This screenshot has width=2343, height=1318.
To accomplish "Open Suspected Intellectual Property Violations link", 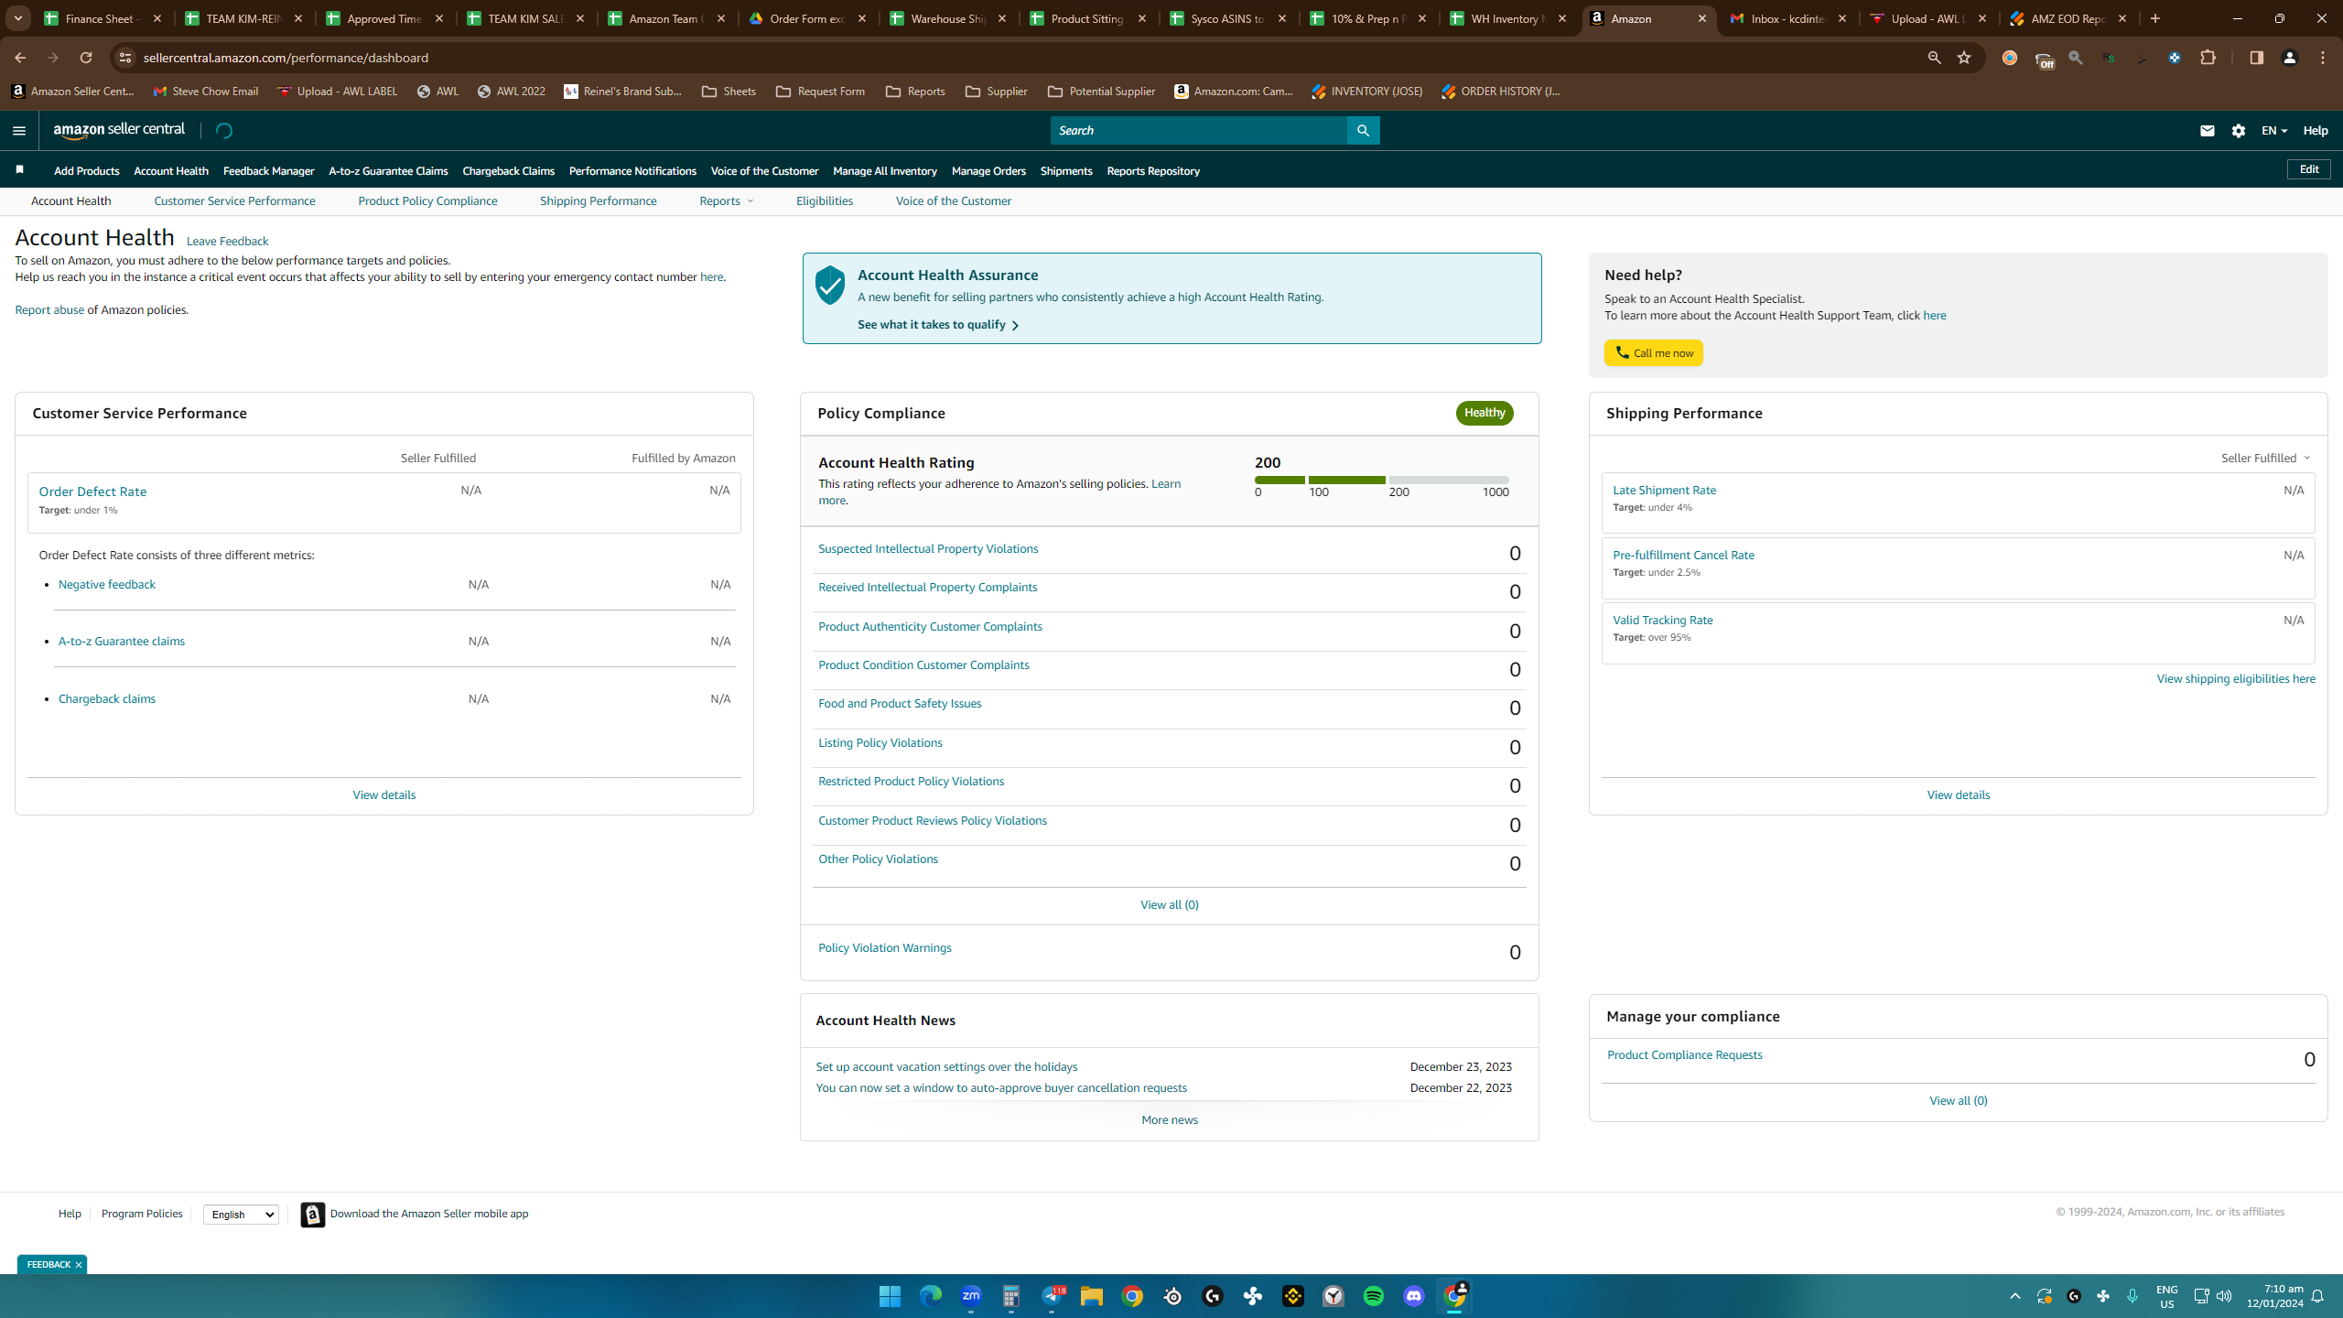I will click(928, 549).
